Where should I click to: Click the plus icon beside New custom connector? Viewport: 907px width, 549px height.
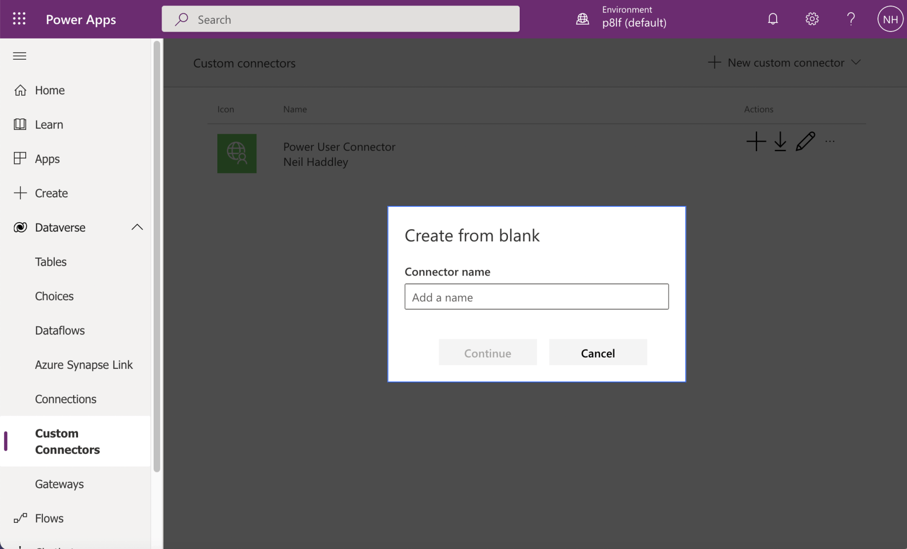pos(714,62)
